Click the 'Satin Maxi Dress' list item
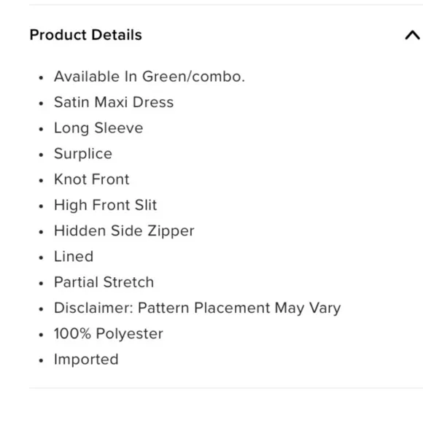 tap(114, 102)
